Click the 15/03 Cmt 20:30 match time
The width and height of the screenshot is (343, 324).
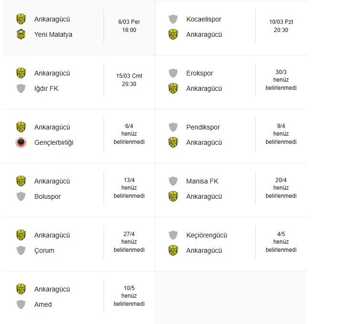129,80
